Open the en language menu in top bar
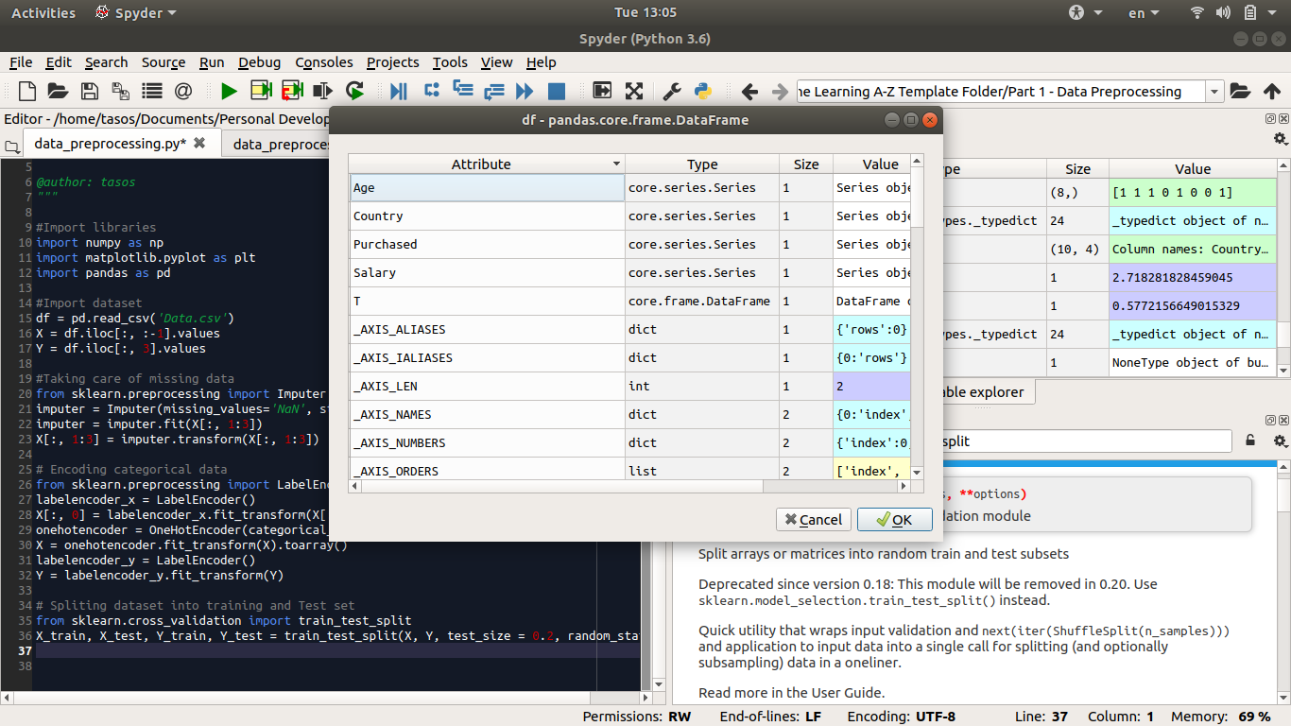The image size is (1291, 726). (x=1140, y=12)
